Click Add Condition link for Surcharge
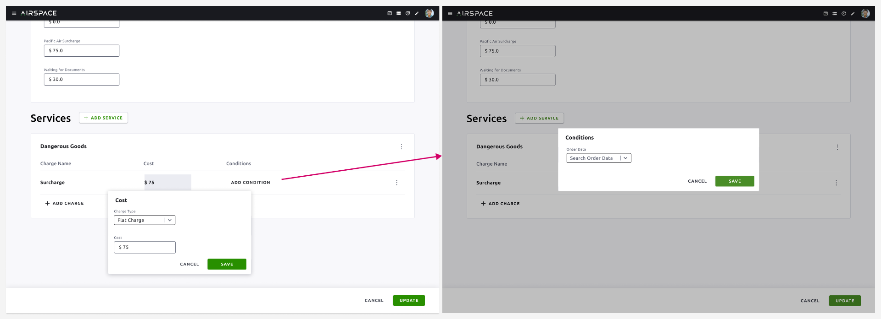The height and width of the screenshot is (319, 881). click(x=251, y=183)
